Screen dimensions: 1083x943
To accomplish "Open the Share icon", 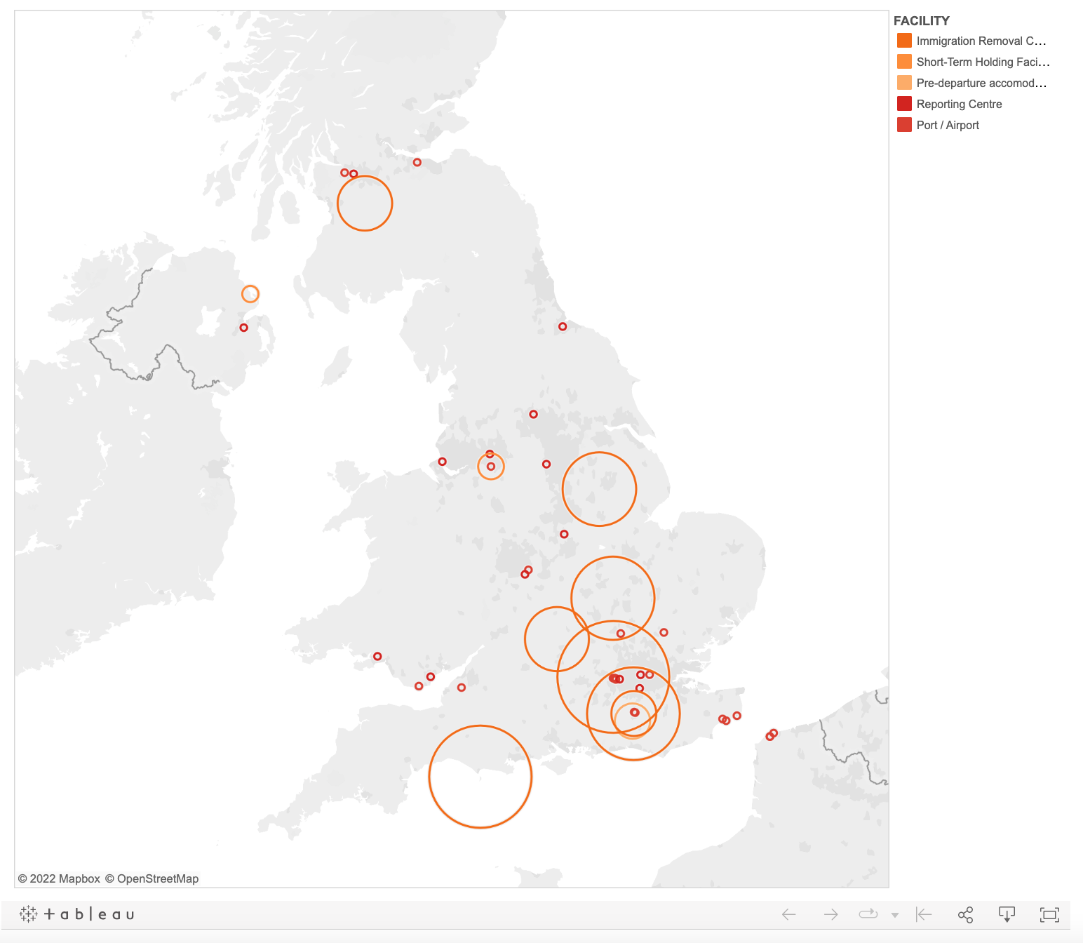I will coord(965,914).
